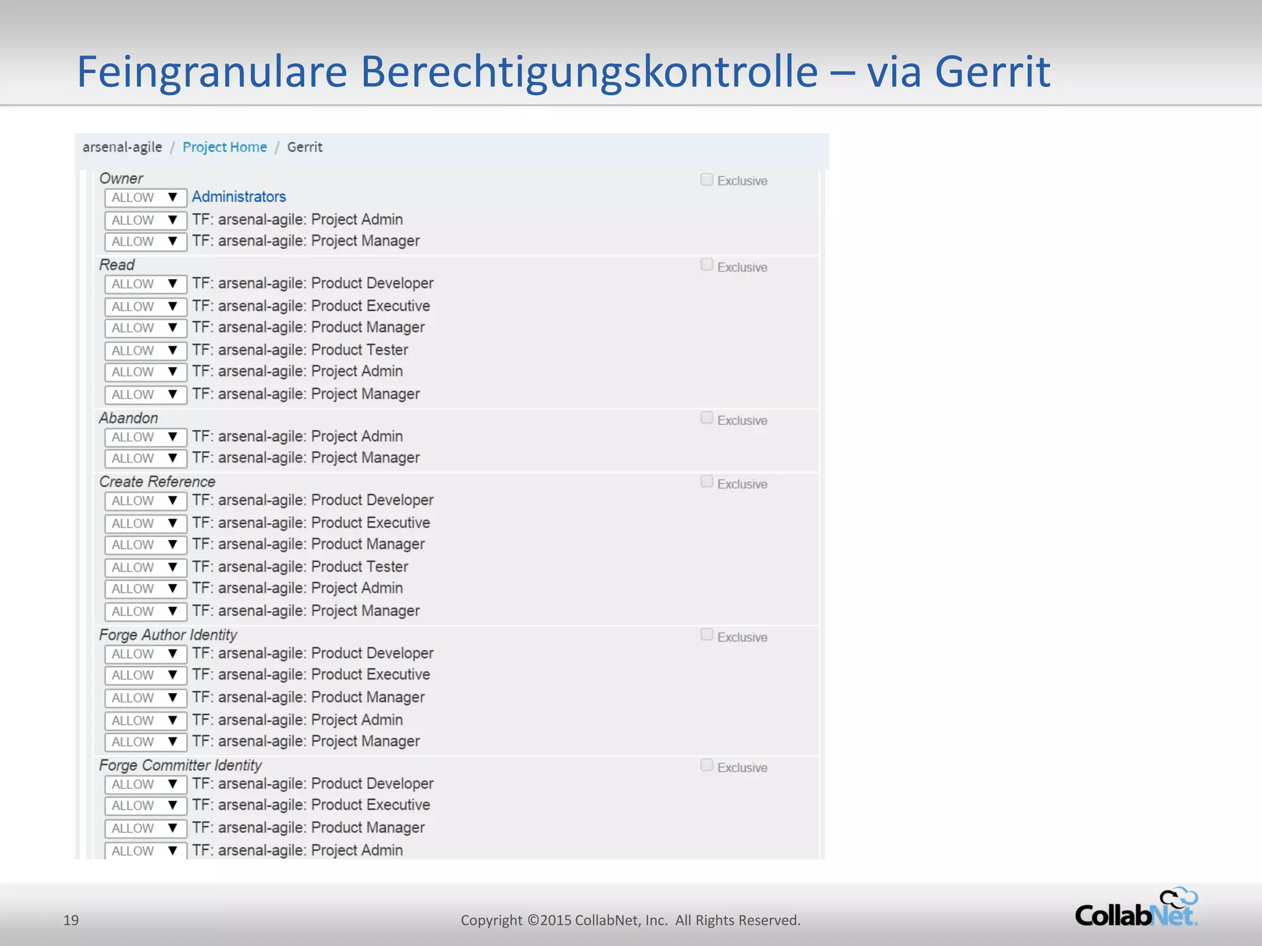
Task: Select the arsenal-agile breadcrumb text
Action: [122, 147]
